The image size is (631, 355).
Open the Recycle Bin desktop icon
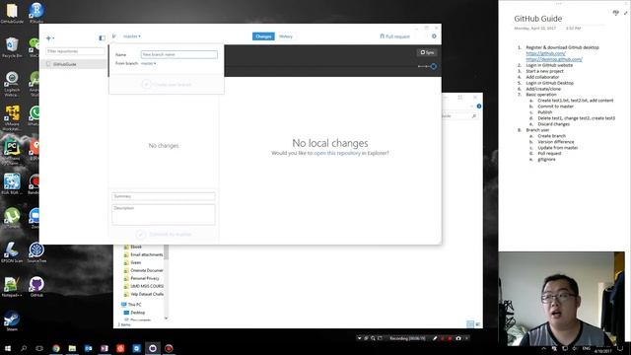pos(12,47)
